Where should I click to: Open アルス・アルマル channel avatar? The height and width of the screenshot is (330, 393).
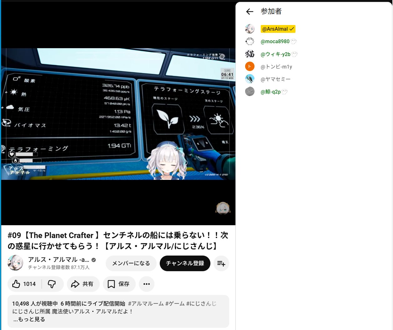[15, 263]
